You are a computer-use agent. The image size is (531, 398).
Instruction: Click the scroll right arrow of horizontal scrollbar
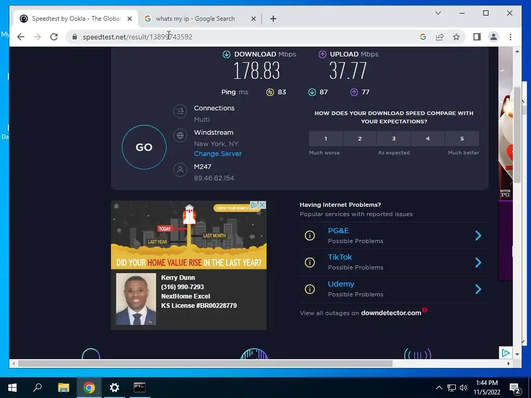tap(508, 364)
